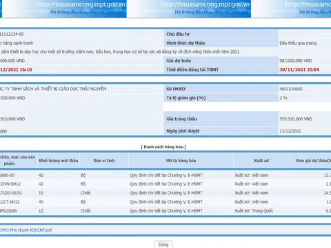Select Chiếc unit in the iP6230dn row
The image size is (331, 248).
(x=86, y=211)
